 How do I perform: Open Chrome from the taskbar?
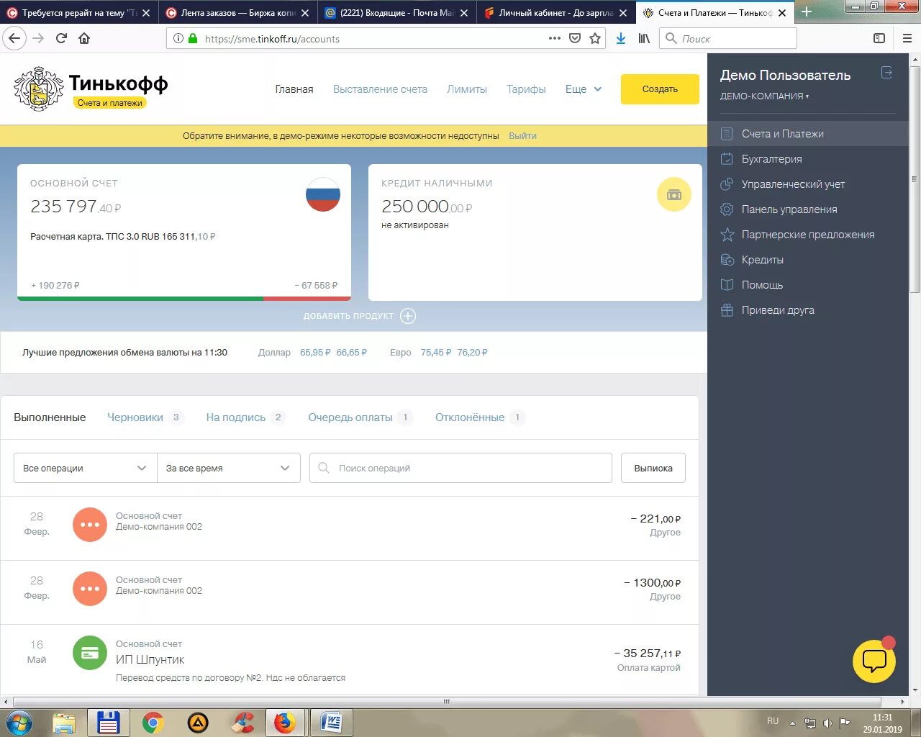click(153, 723)
